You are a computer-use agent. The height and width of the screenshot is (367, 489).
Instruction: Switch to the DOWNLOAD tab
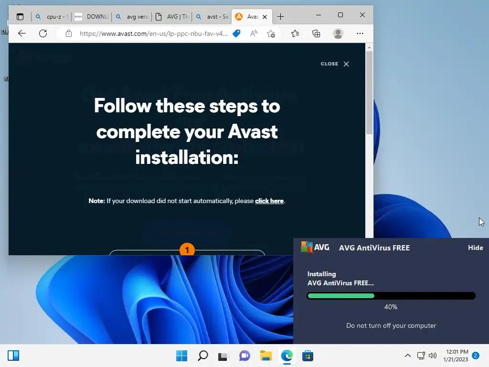pyautogui.click(x=91, y=17)
